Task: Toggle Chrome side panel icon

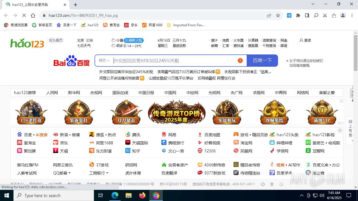Action: [x=307, y=15]
